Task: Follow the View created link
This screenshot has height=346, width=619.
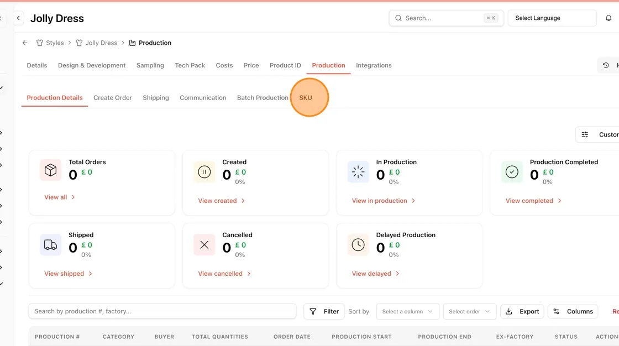Action: pos(222,201)
